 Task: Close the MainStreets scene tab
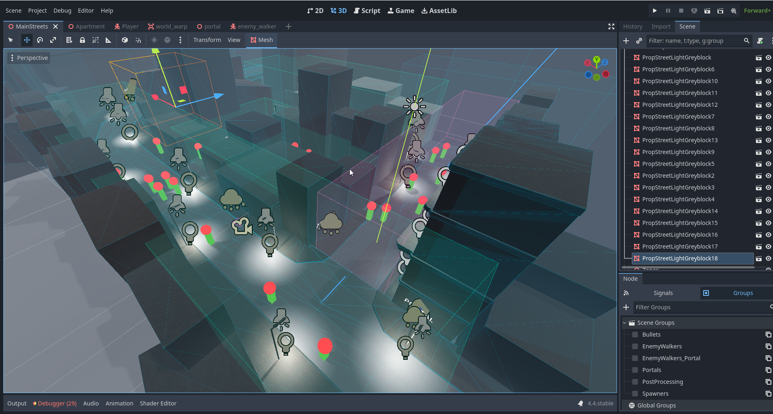click(56, 26)
